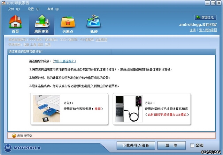Select 上海 quick update link

pos(33,44)
